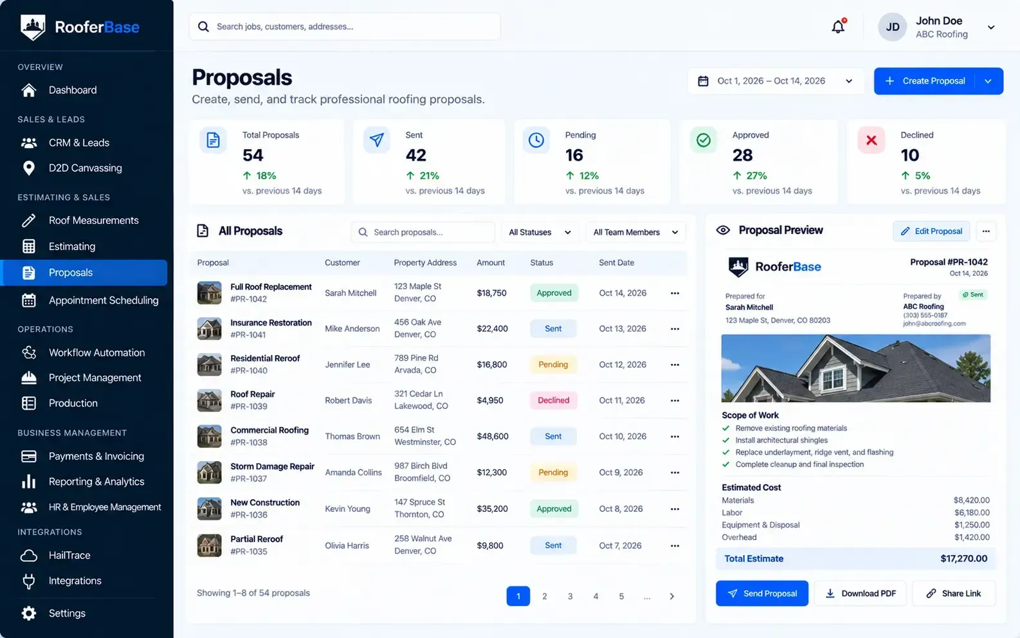Click the Total Proposals document icon
This screenshot has height=638, width=1020.
tap(213, 140)
